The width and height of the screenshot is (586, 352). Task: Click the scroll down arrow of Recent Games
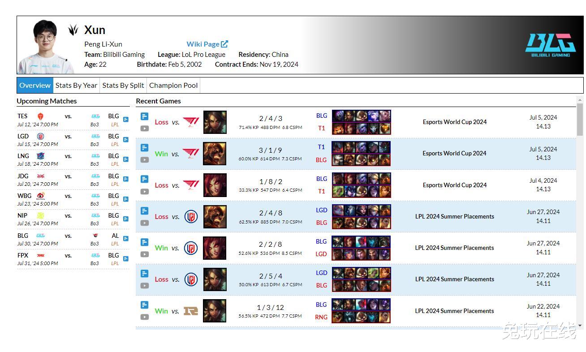pyautogui.click(x=580, y=326)
